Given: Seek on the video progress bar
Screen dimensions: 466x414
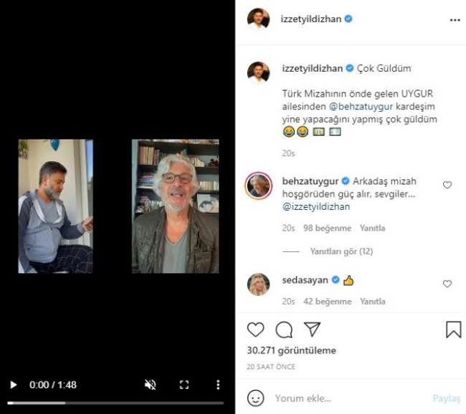Looking at the screenshot, I should point(115,403).
